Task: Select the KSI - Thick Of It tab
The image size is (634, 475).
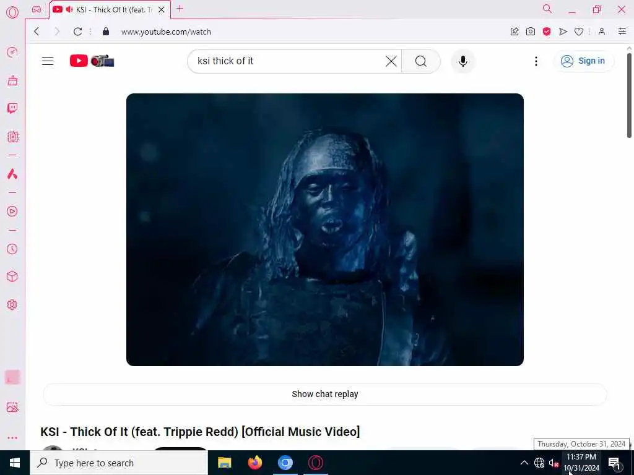Action: pyautogui.click(x=108, y=10)
